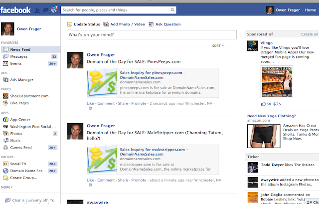Select the Add Photo / Video tab
Image resolution: width=319 pixels, height=204 pixels.
124,24
